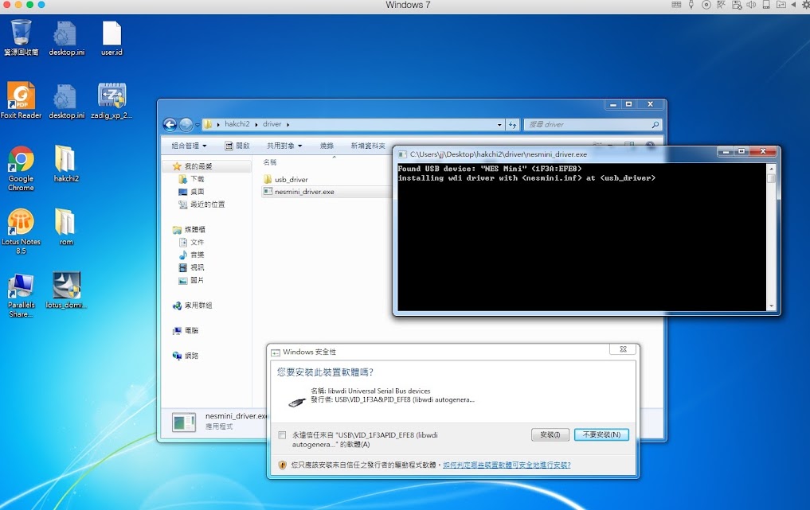Click the Parallels keyboard icon in the title bar

(x=676, y=5)
